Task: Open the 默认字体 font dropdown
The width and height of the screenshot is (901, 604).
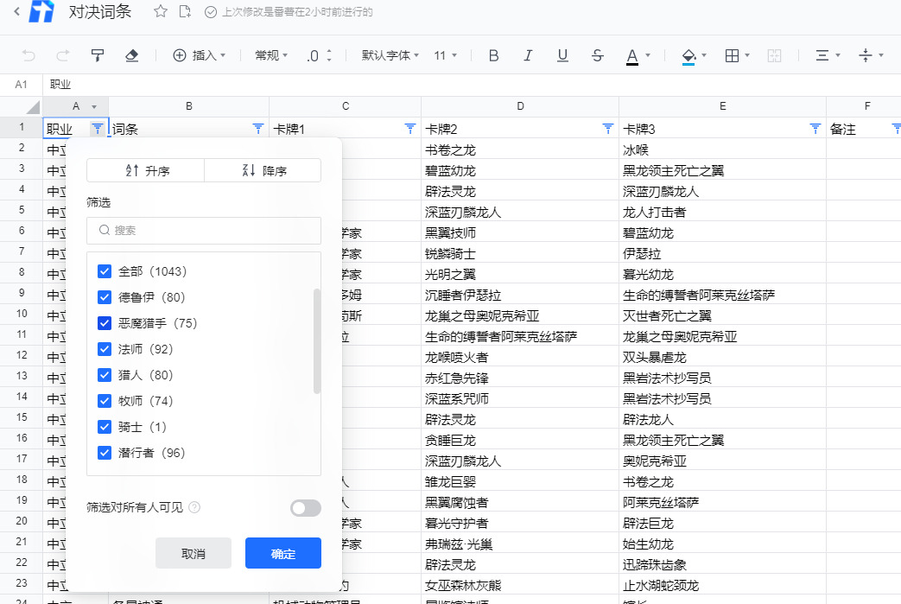Action: tap(390, 55)
